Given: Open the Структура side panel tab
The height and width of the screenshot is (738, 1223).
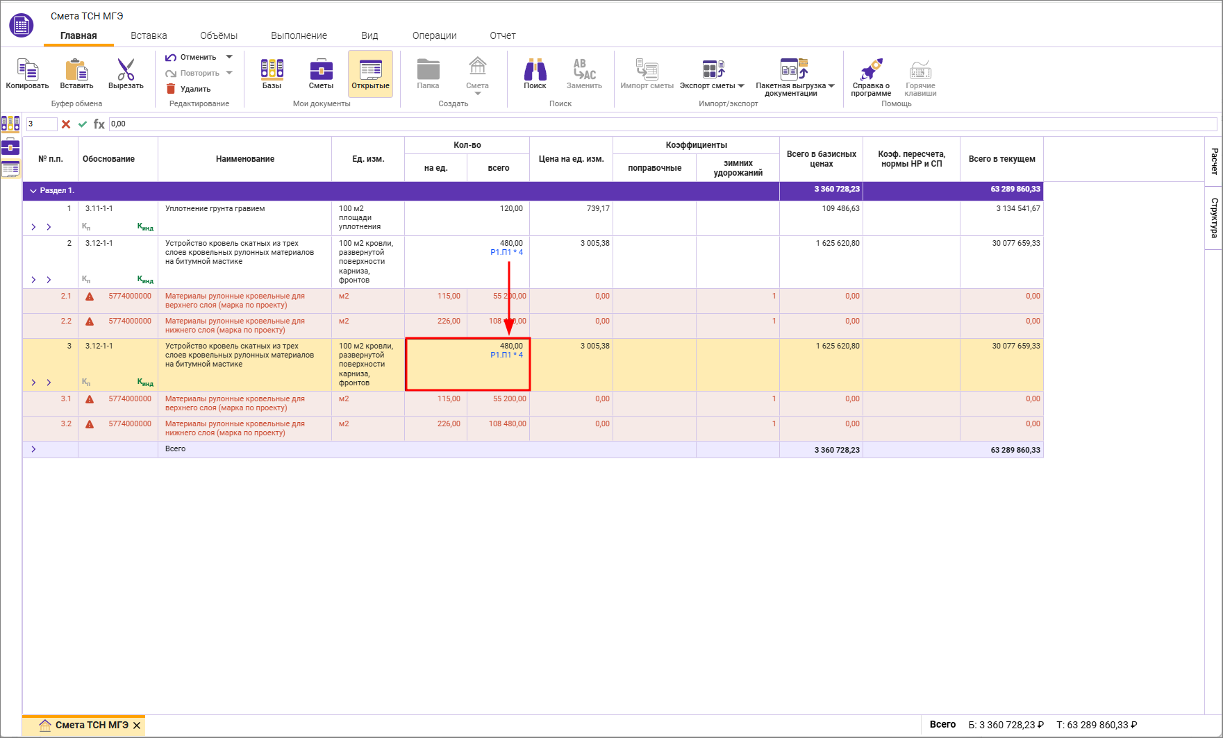Looking at the screenshot, I should pyautogui.click(x=1214, y=217).
